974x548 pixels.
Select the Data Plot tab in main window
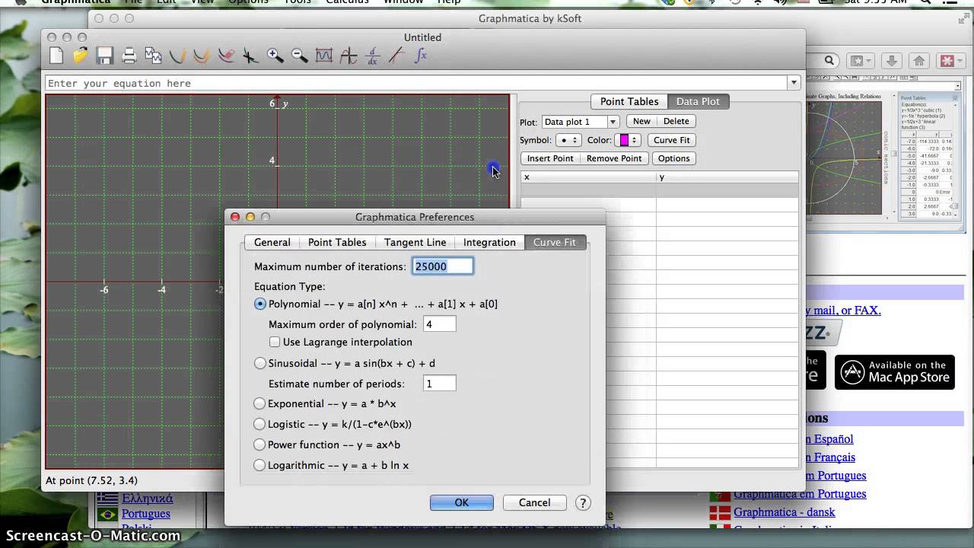tap(698, 101)
